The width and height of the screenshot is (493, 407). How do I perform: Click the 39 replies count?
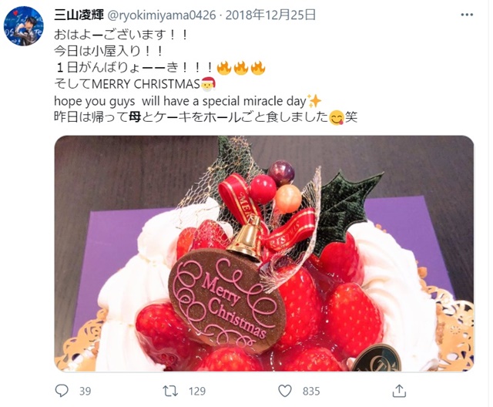coord(85,392)
